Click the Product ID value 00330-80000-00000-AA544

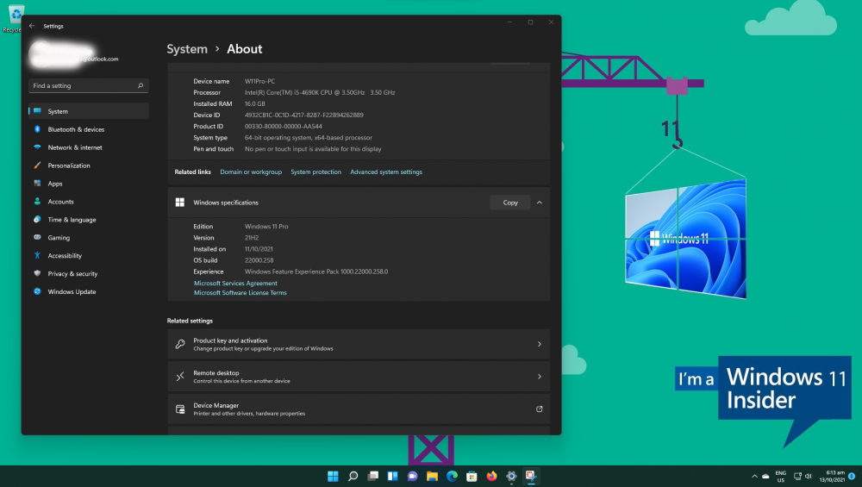(283, 127)
